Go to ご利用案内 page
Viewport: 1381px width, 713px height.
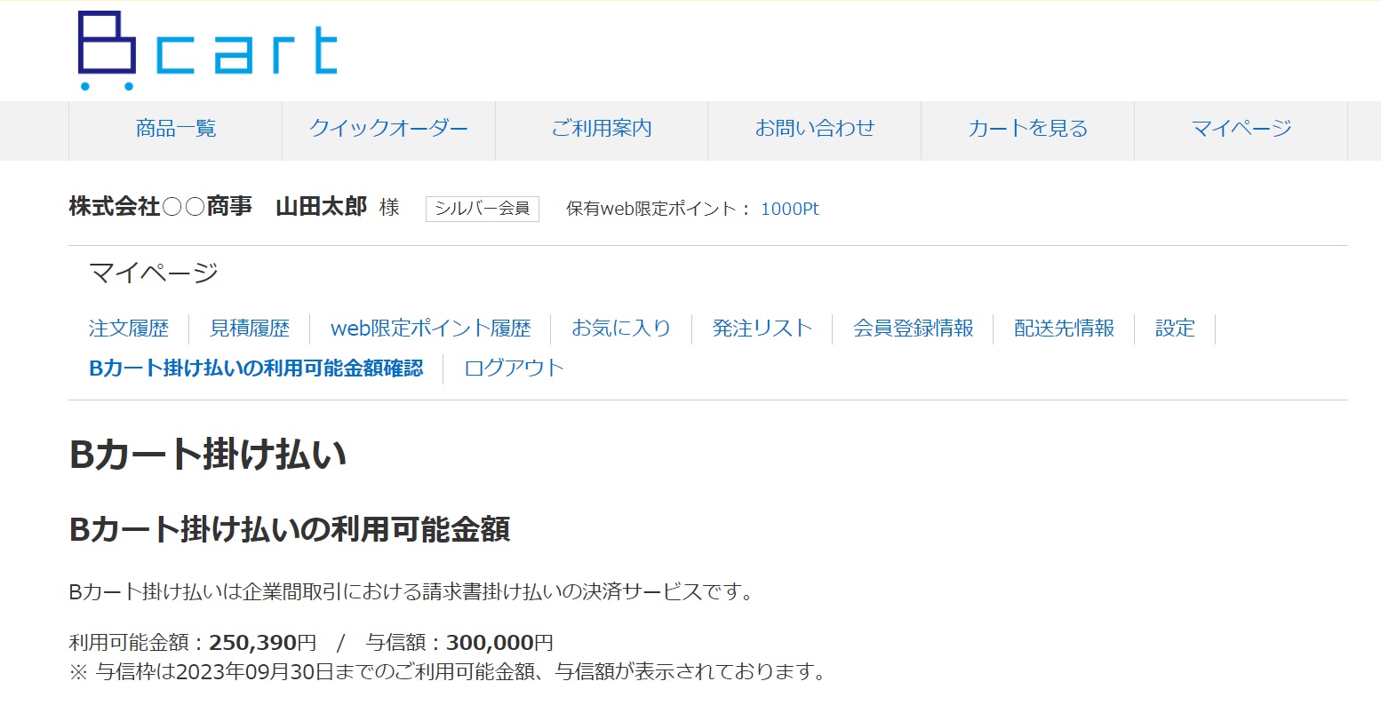tap(602, 129)
